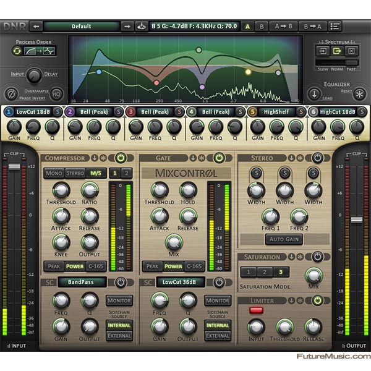The width and height of the screenshot is (371, 371).
Task: Switch to B settings slot
Action: click(262, 27)
